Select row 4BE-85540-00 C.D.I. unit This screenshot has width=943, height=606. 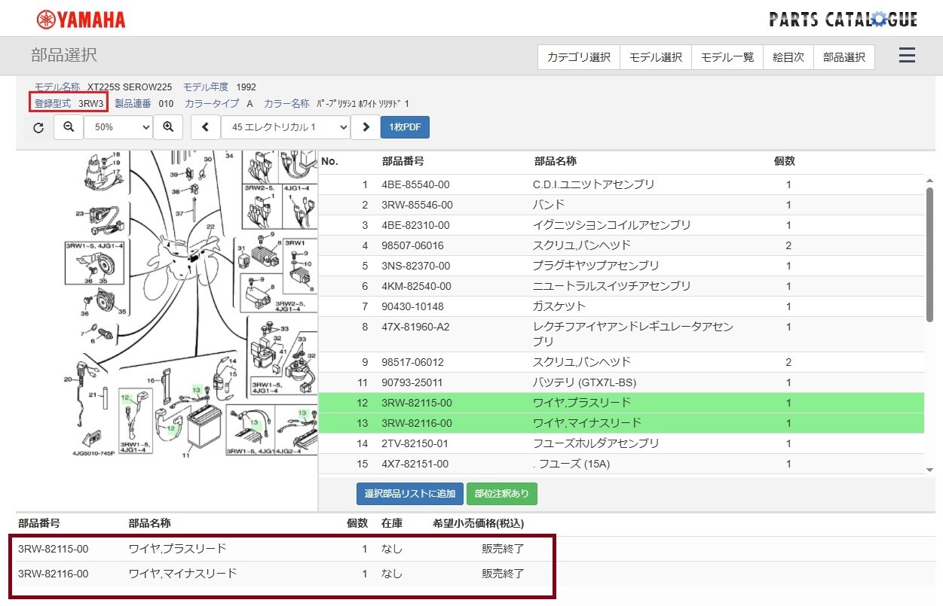click(x=621, y=184)
